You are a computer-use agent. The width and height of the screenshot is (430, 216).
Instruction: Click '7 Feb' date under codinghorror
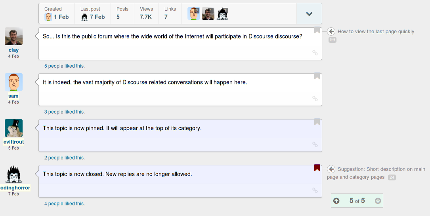click(13, 194)
